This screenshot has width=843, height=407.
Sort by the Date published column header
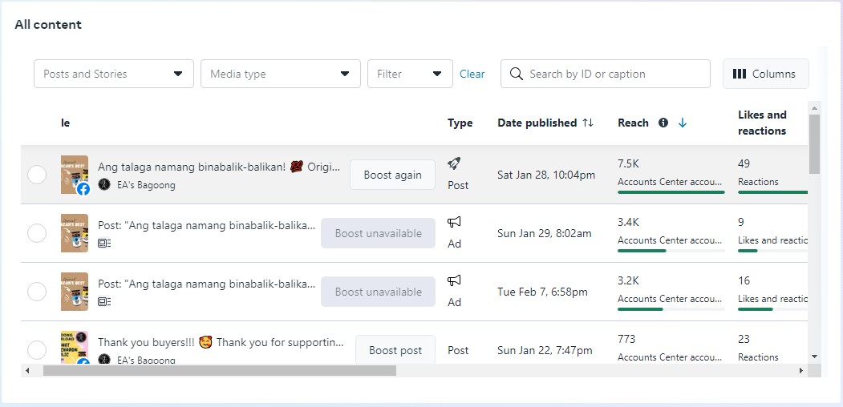pyautogui.click(x=537, y=123)
